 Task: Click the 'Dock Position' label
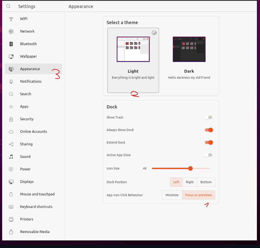117,182
